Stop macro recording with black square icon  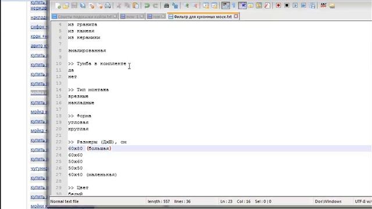pos(287,5)
